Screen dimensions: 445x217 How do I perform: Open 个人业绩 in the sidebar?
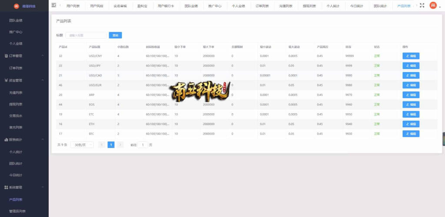16,44
